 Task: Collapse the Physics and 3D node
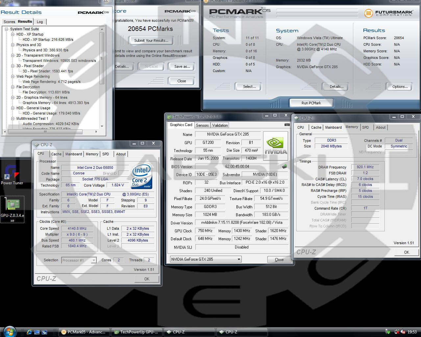pyautogui.click(x=13, y=45)
